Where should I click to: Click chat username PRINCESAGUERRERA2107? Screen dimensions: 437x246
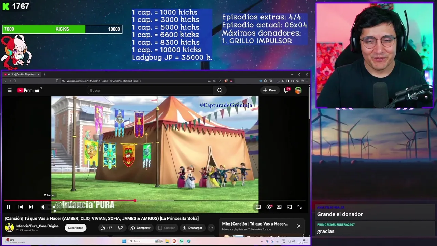point(336,224)
